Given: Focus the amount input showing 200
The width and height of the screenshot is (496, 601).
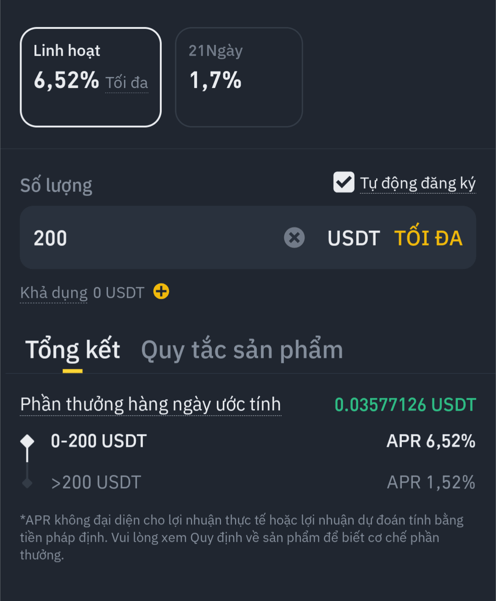Looking at the screenshot, I should pyautogui.click(x=152, y=238).
